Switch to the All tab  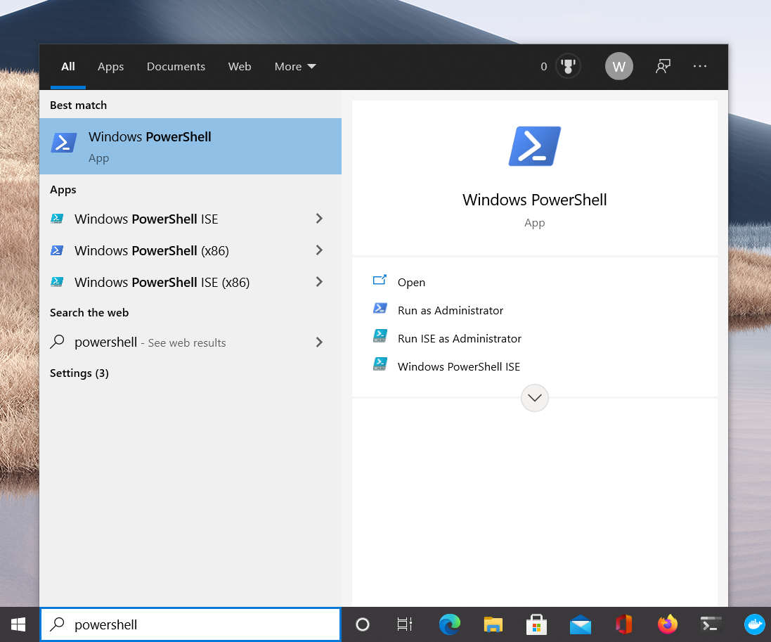coord(68,66)
